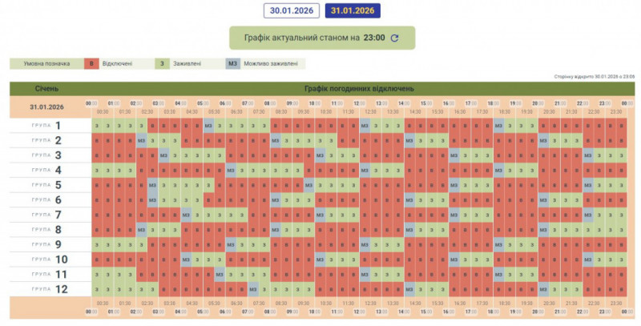Click 'Графік погодинних відключень' table header
This screenshot has width=641, height=326.
pyautogui.click(x=359, y=88)
